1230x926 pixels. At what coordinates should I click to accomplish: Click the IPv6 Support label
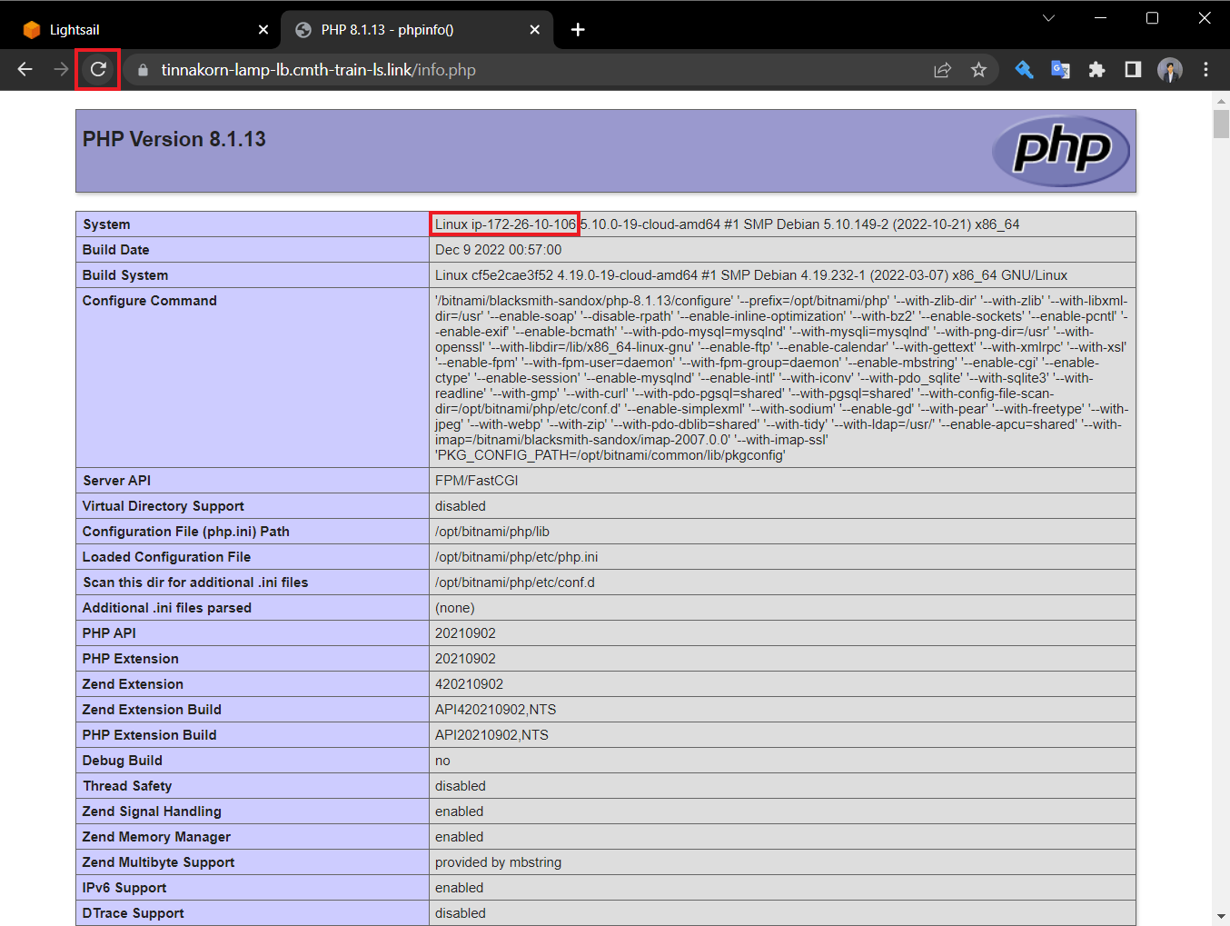pyautogui.click(x=124, y=888)
